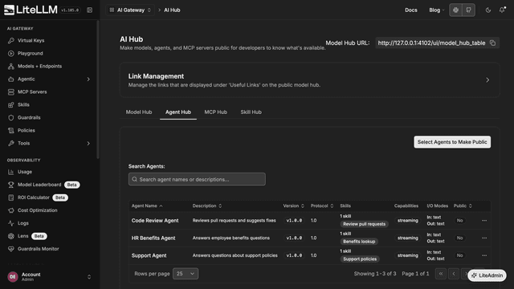Select the Agent Hub tab

178,112
